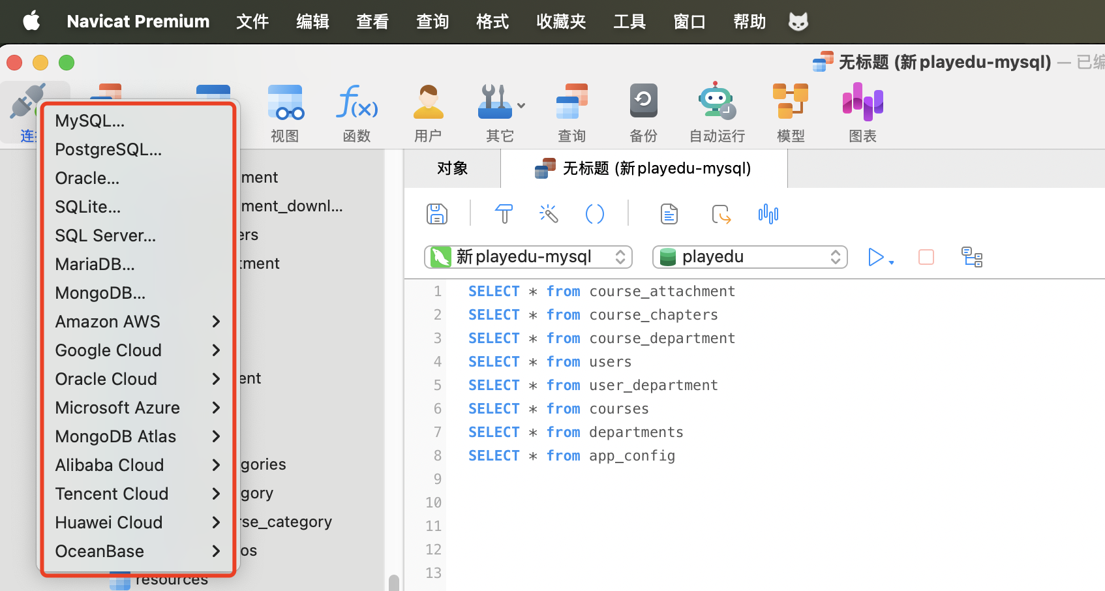Open the Model (模型) toolbar icon
The image size is (1105, 591).
point(791,101)
